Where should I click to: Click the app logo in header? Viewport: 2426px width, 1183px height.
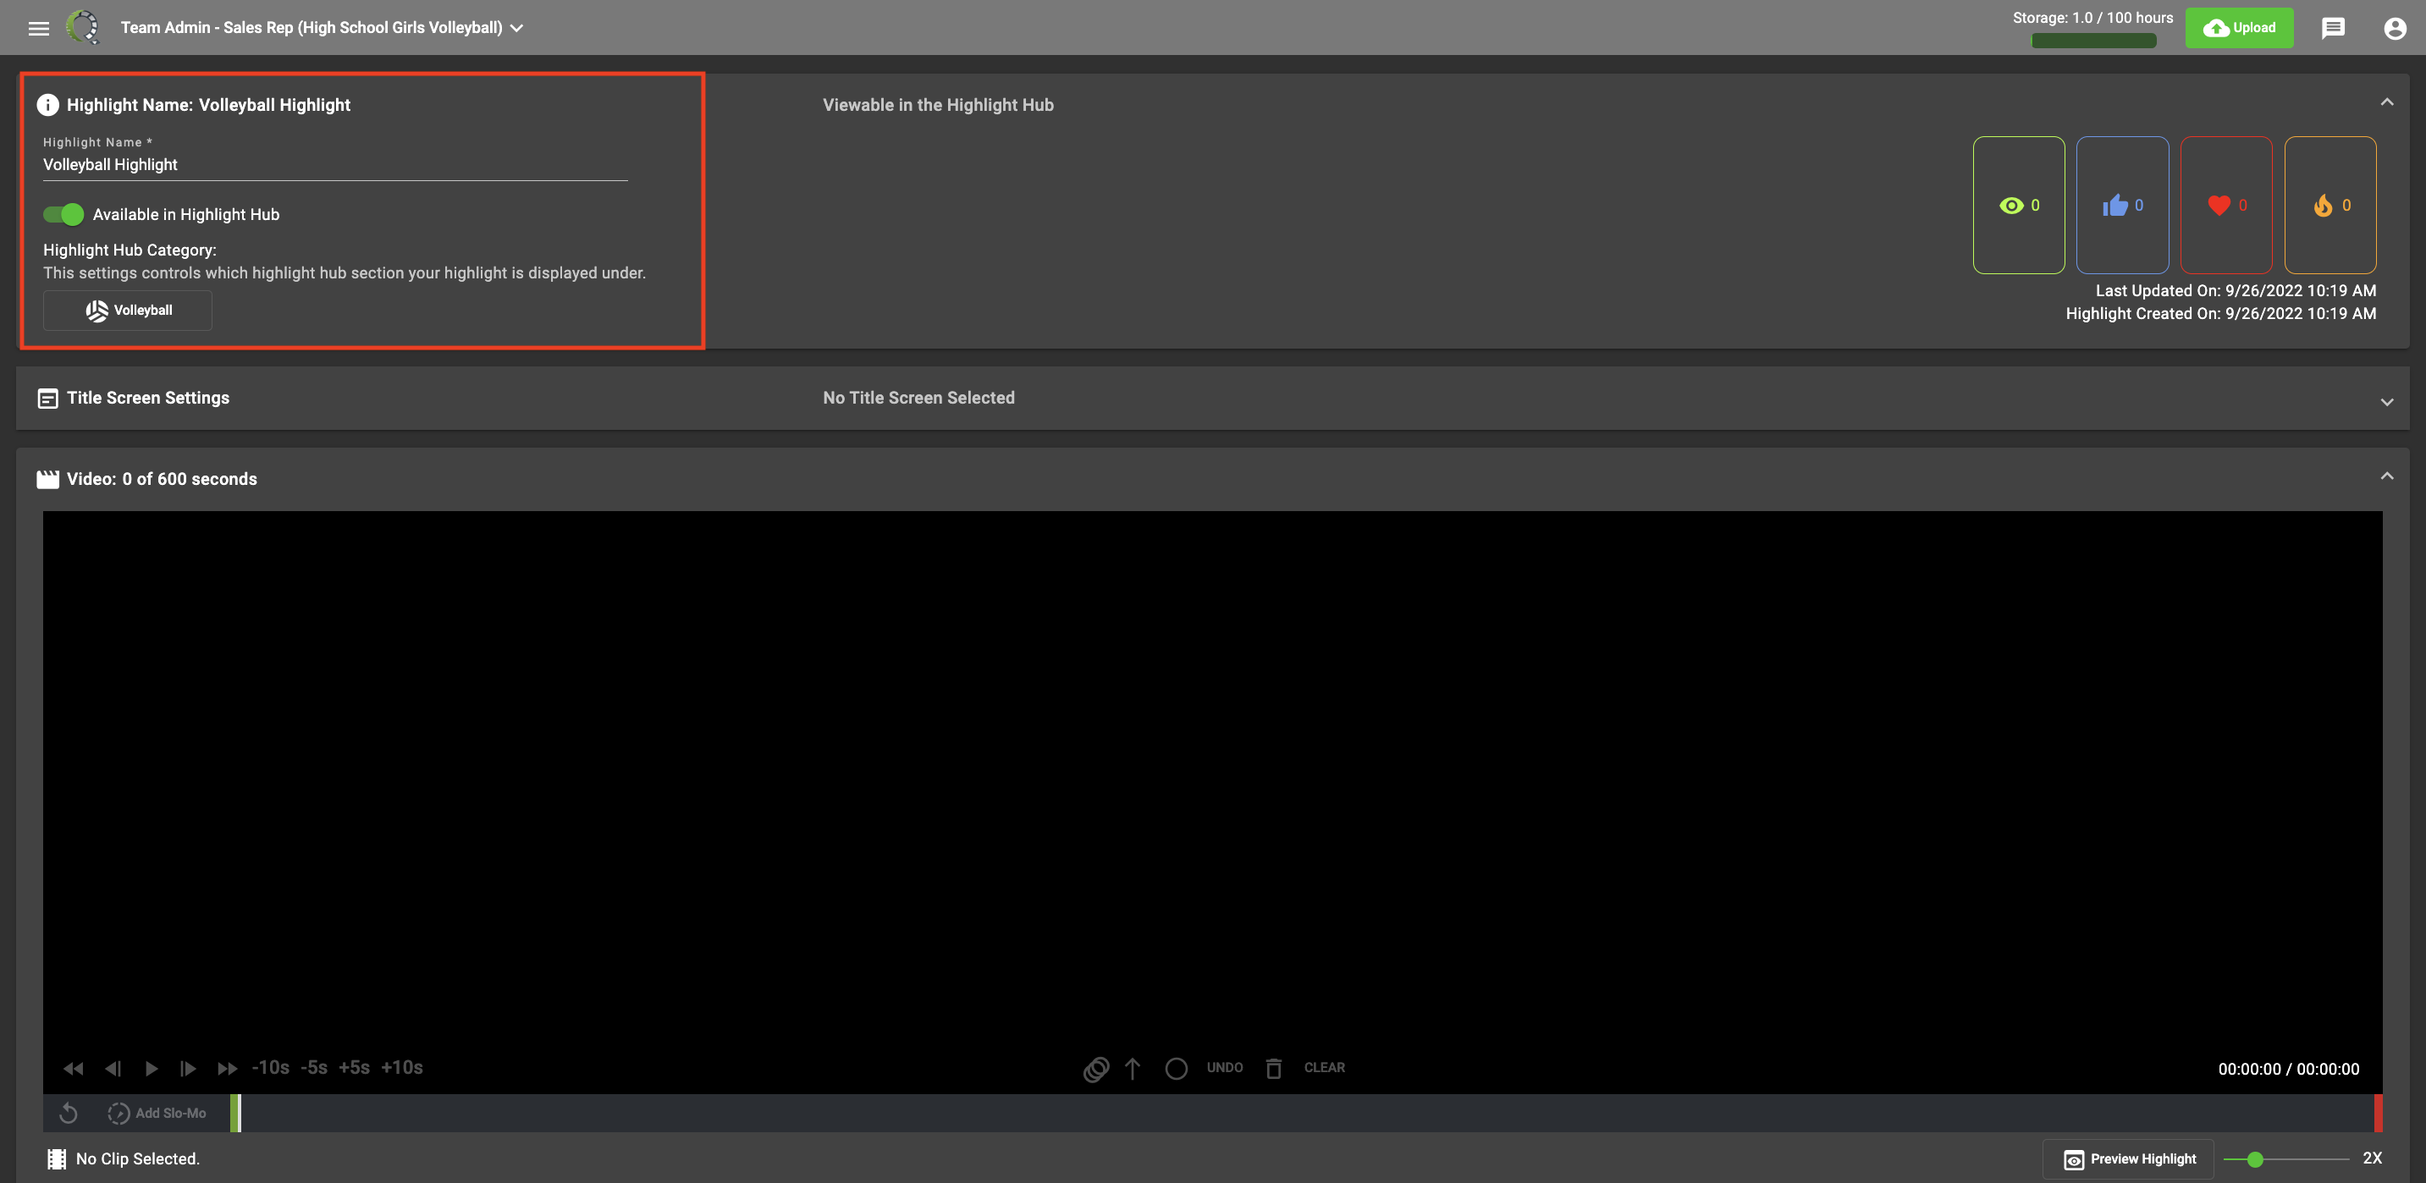tap(83, 27)
